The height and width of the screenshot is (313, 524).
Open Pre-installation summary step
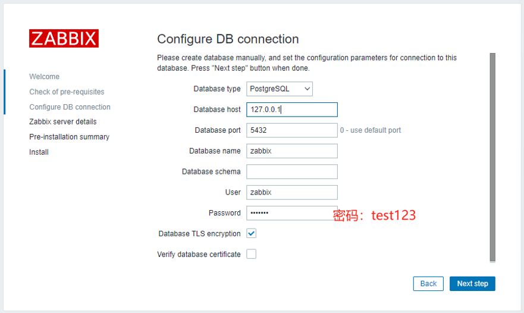pos(69,137)
